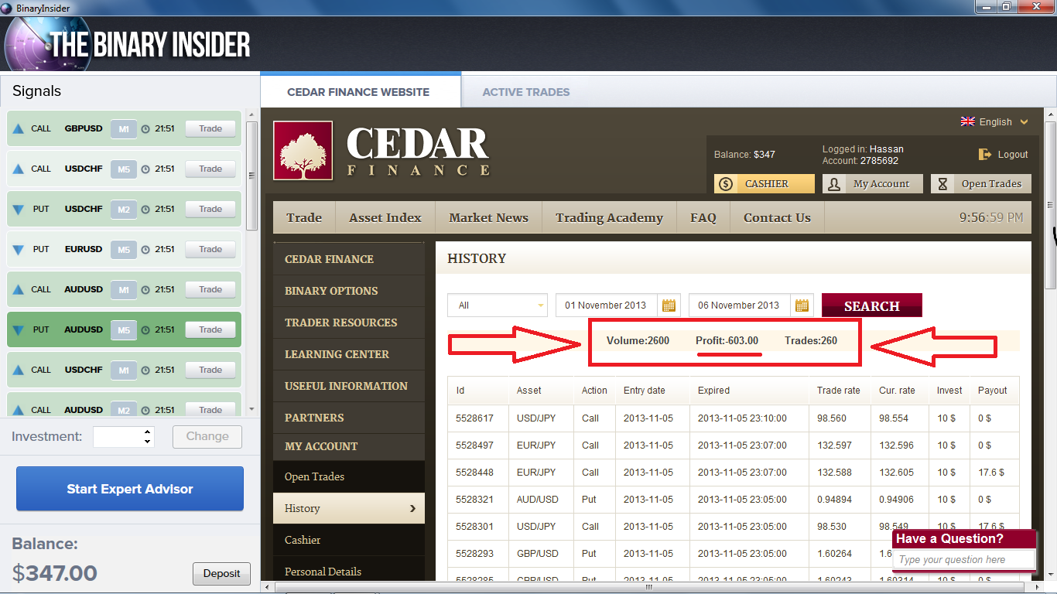Click Trade button for AUDUSD PUT M5 signal
This screenshot has height=594, width=1057.
tap(210, 330)
